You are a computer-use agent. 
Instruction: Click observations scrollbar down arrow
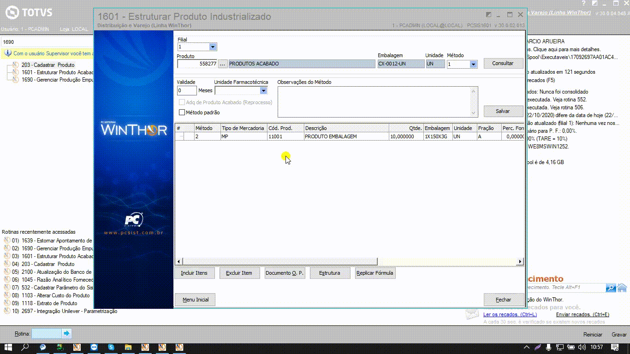click(474, 113)
